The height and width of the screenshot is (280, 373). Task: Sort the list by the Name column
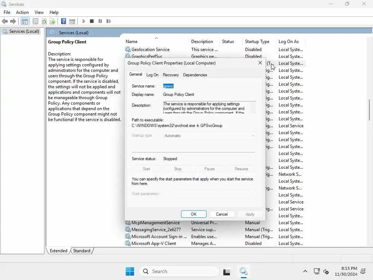(x=156, y=42)
